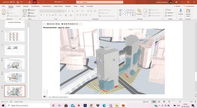Switch to the Design tab

pos(26,6)
